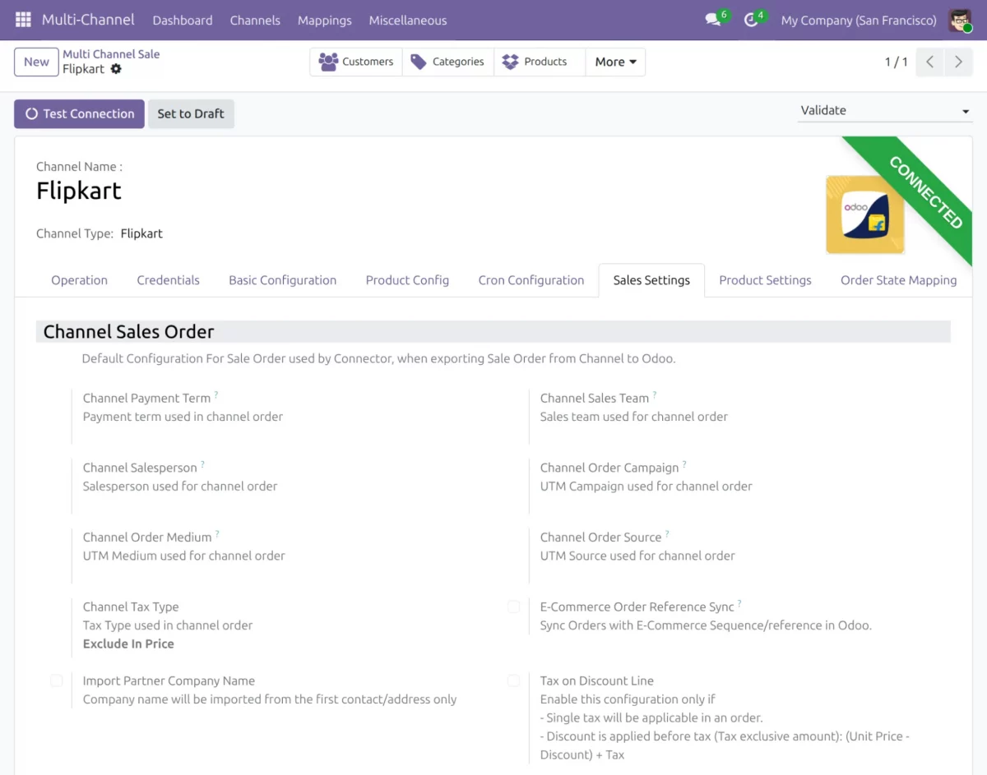Click the Flipkart channel name heading

click(x=79, y=191)
